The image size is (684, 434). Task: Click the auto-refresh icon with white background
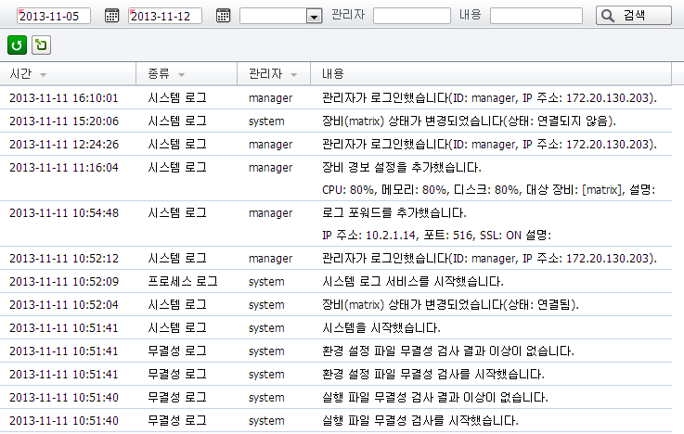(41, 45)
